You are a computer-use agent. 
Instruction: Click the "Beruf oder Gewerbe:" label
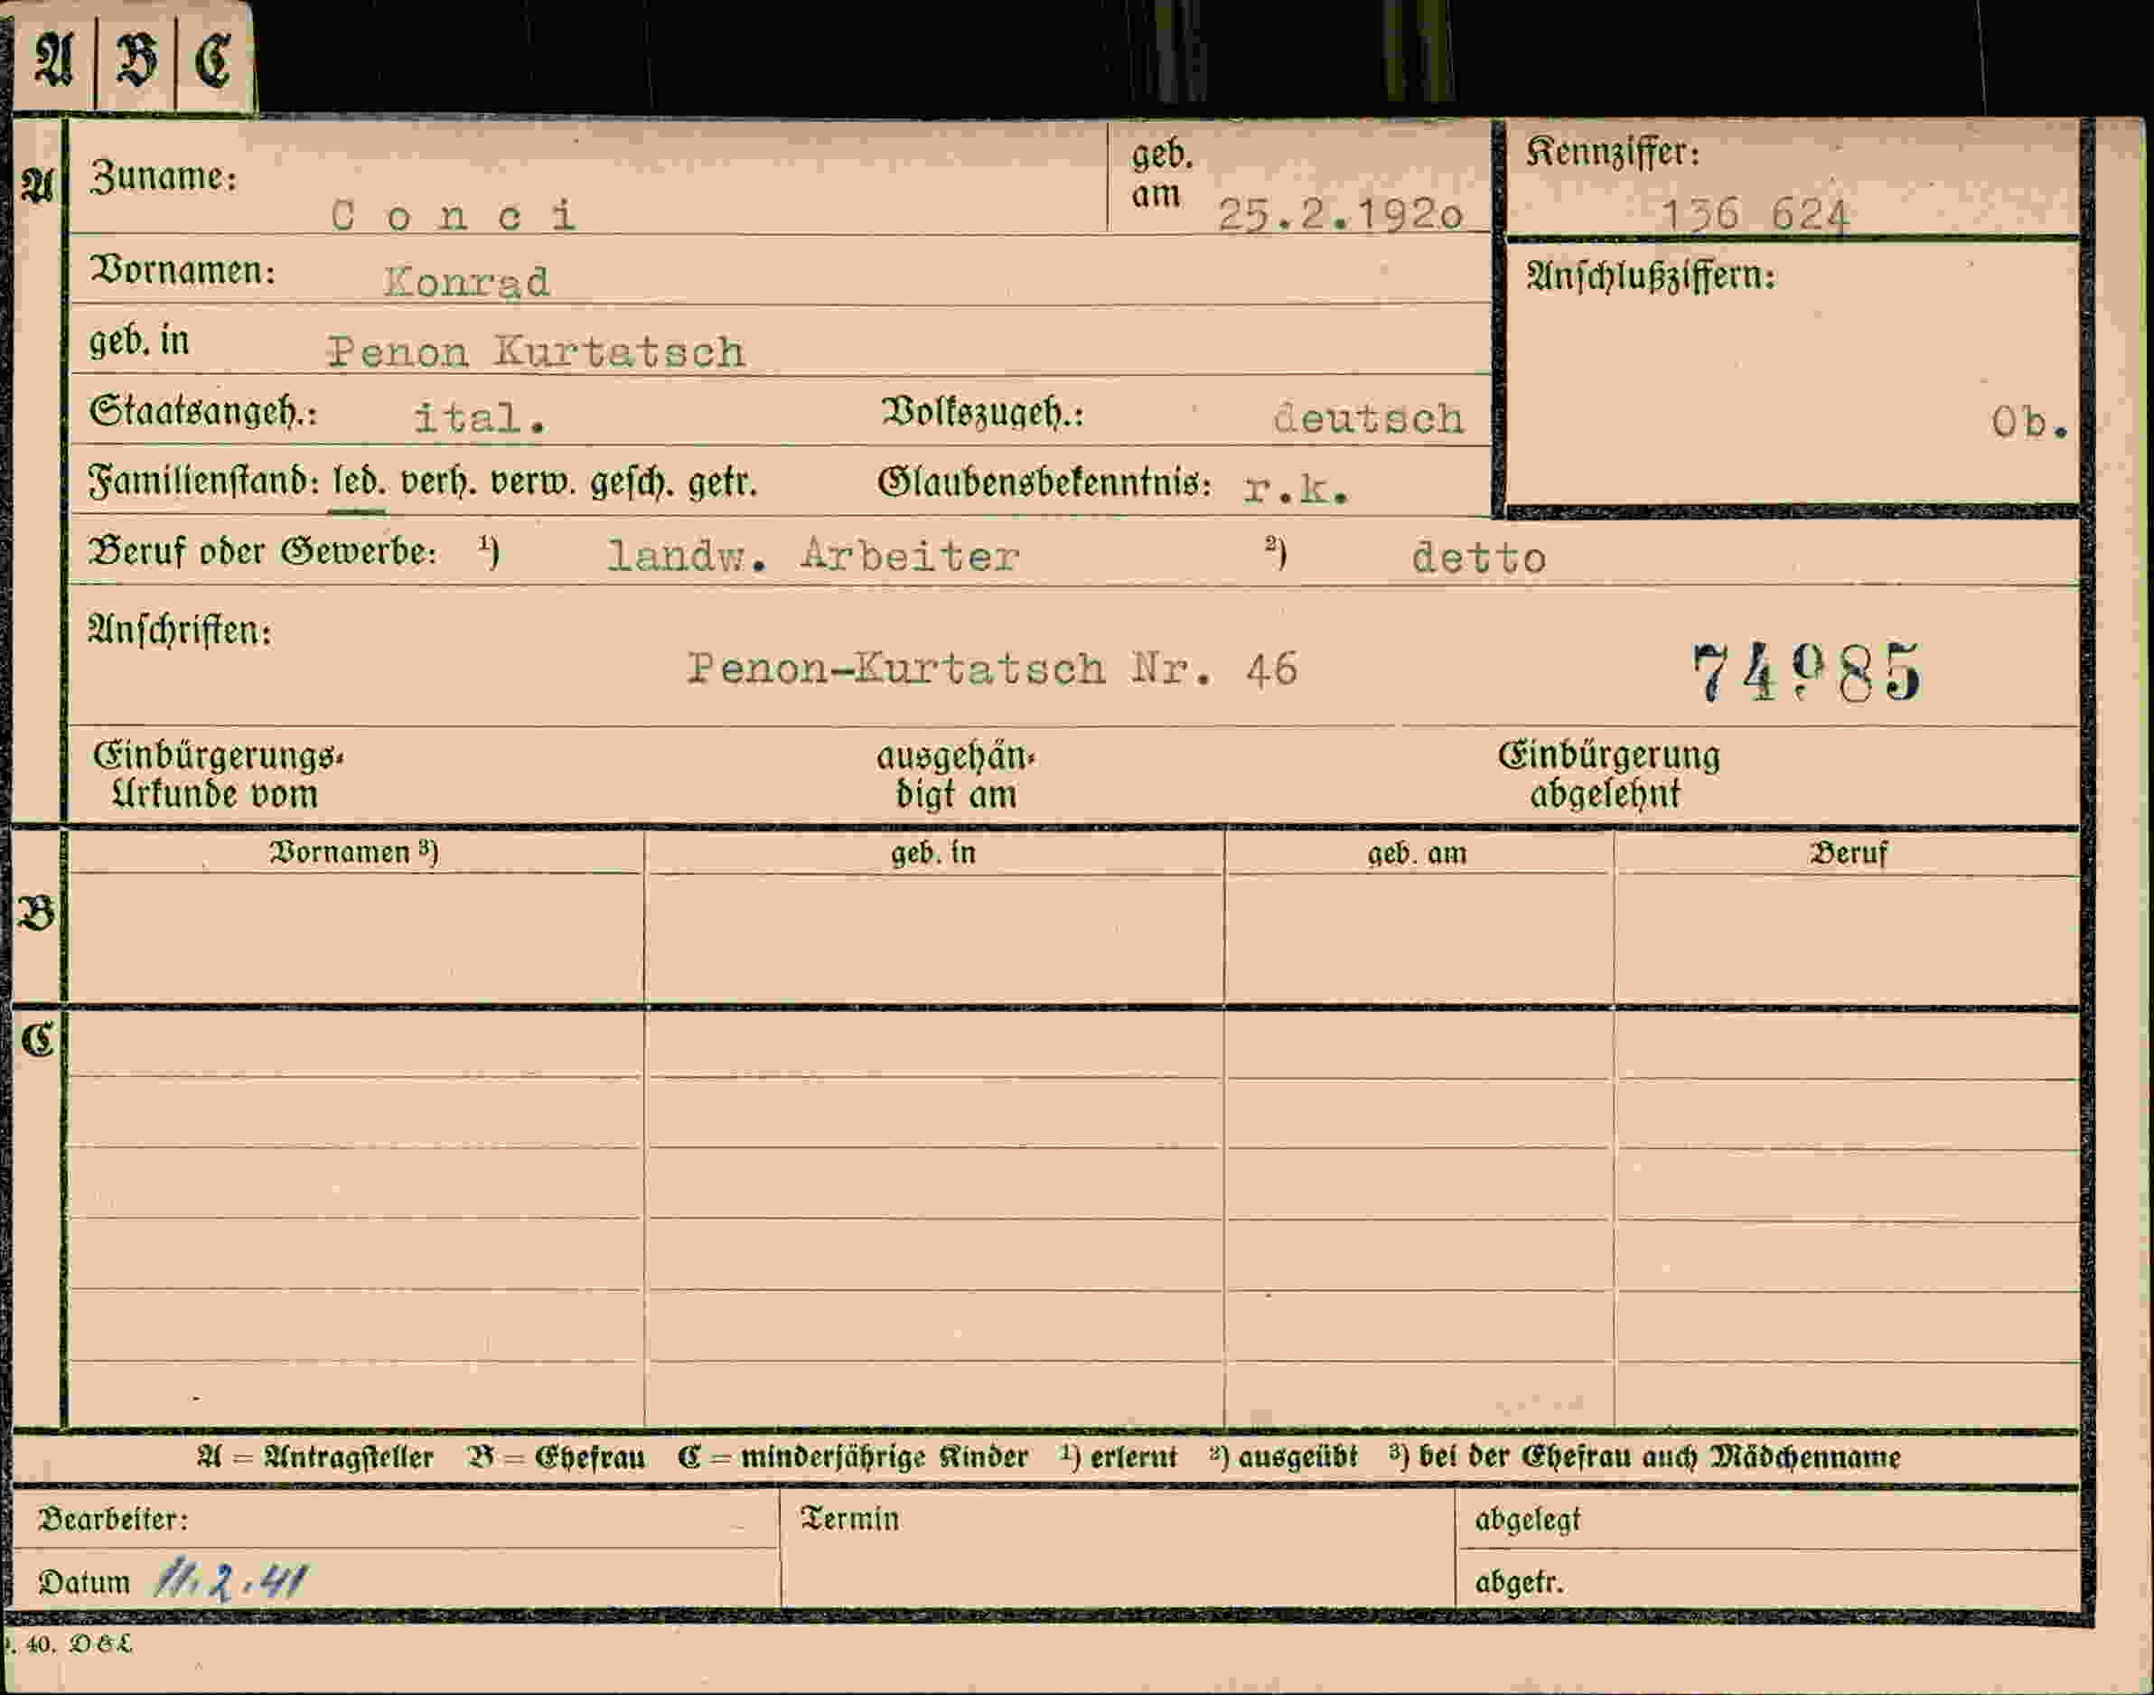(262, 553)
